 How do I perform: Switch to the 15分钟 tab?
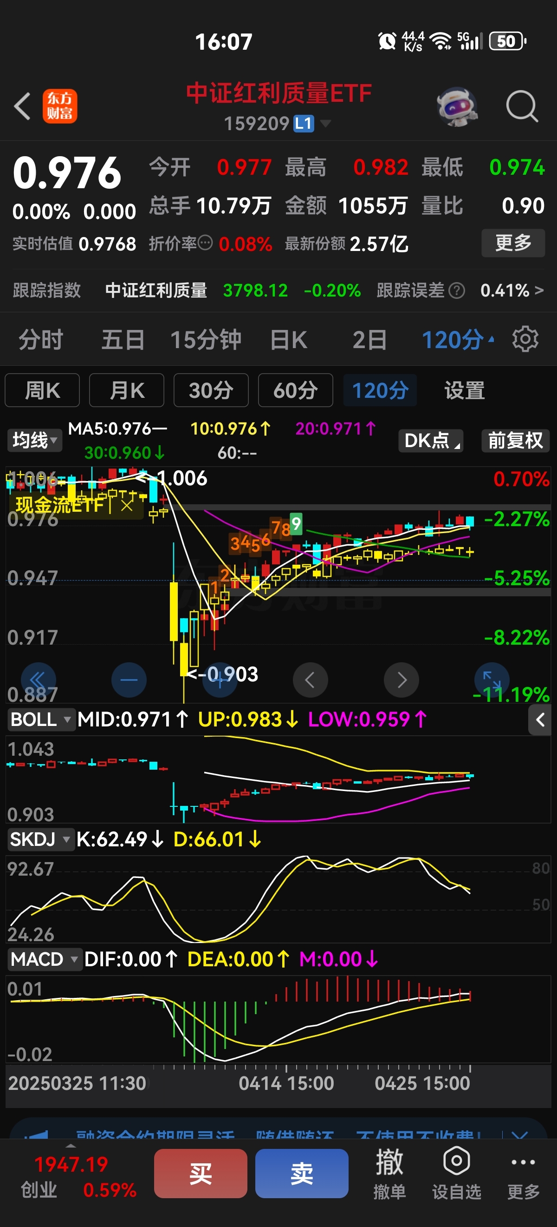(206, 340)
